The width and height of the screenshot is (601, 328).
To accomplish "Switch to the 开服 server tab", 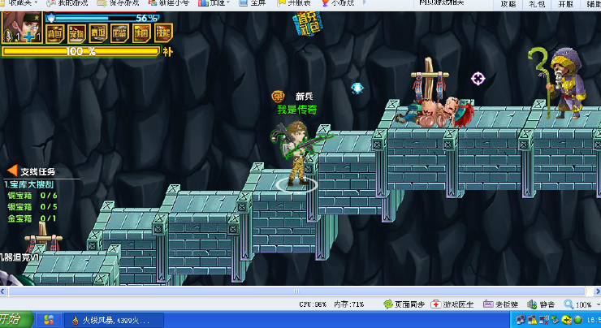I will click(x=565, y=4).
